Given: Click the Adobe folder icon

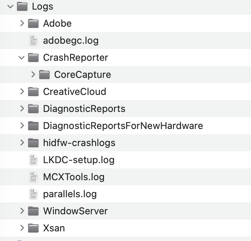Looking at the screenshot, I should [33, 23].
